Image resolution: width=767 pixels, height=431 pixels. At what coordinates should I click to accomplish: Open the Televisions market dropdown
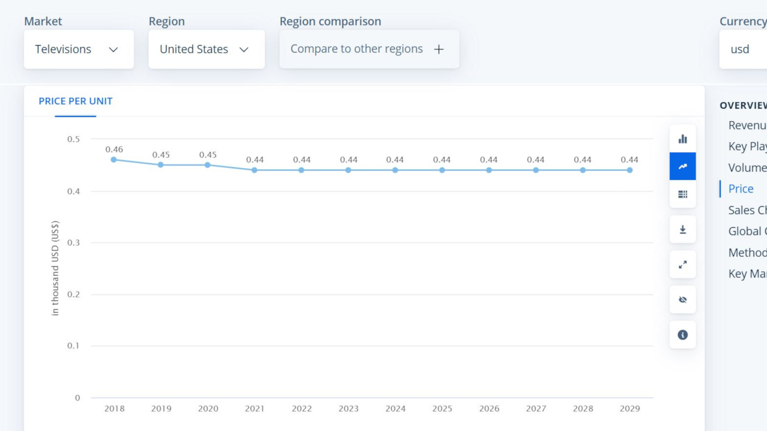(x=79, y=49)
